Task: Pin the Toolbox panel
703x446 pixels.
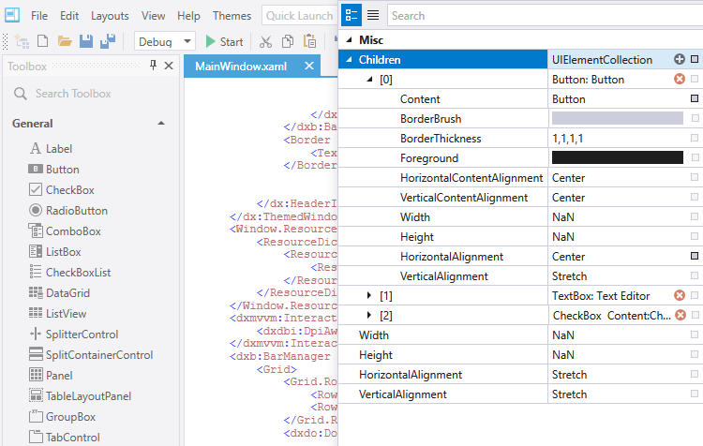Action: click(153, 66)
